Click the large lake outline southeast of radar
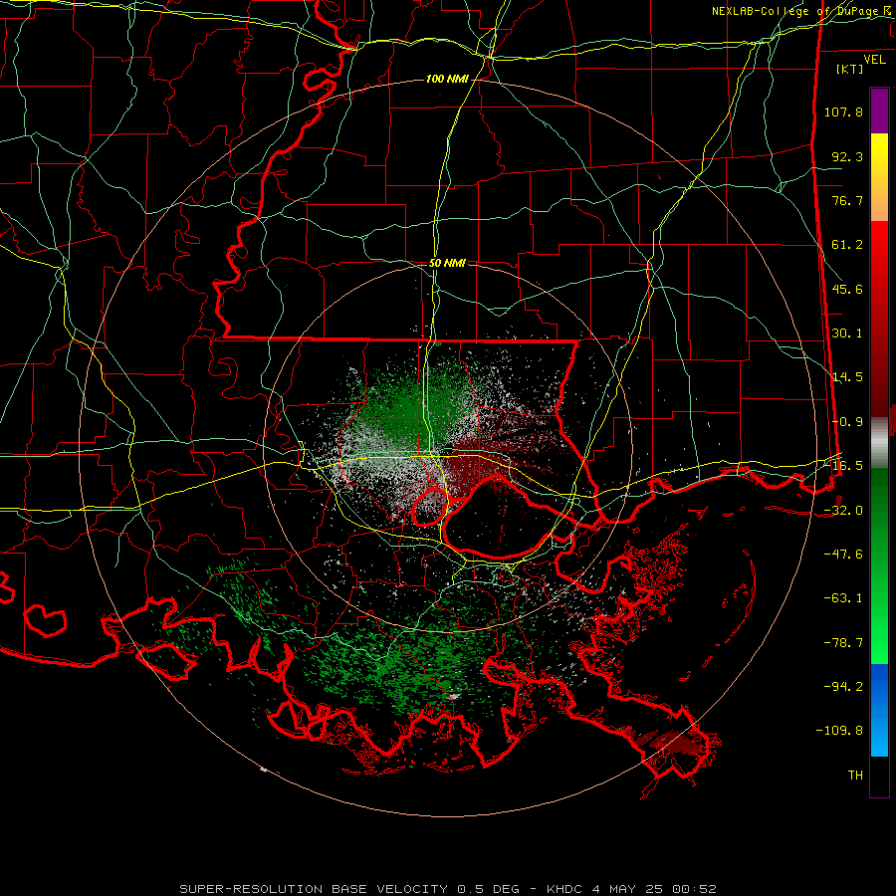This screenshot has width=896, height=896. tap(499, 517)
